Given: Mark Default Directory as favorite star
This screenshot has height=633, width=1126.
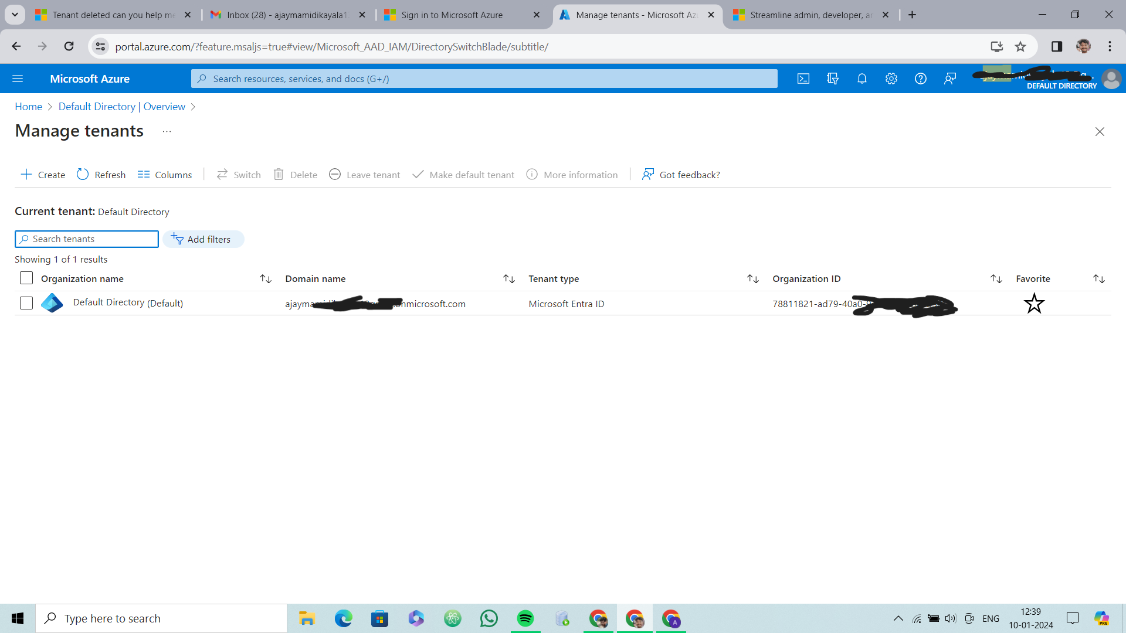Looking at the screenshot, I should pos(1034,304).
